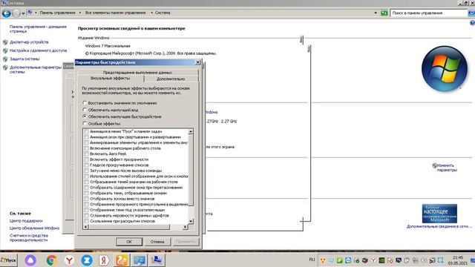This screenshot has width=475, height=267.
Task: Click the RU language indicator
Action: pos(312,260)
